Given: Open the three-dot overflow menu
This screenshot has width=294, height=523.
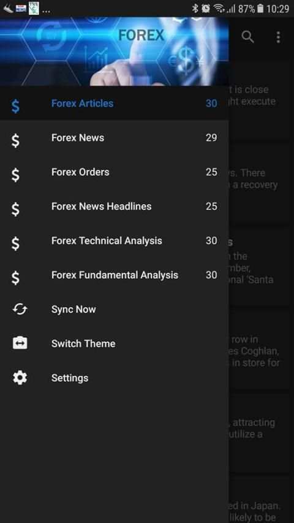Looking at the screenshot, I should (278, 37).
